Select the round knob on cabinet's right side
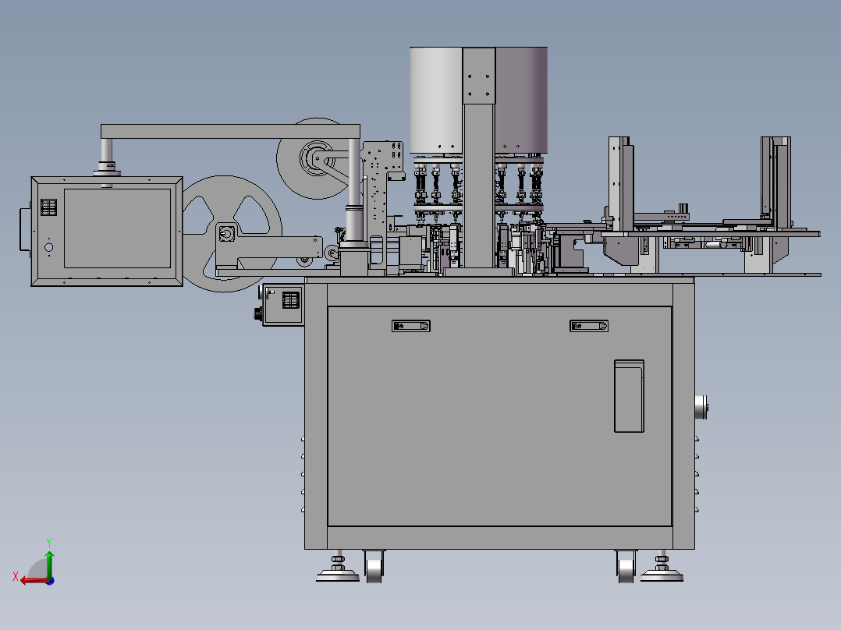This screenshot has width=841, height=630. [701, 408]
